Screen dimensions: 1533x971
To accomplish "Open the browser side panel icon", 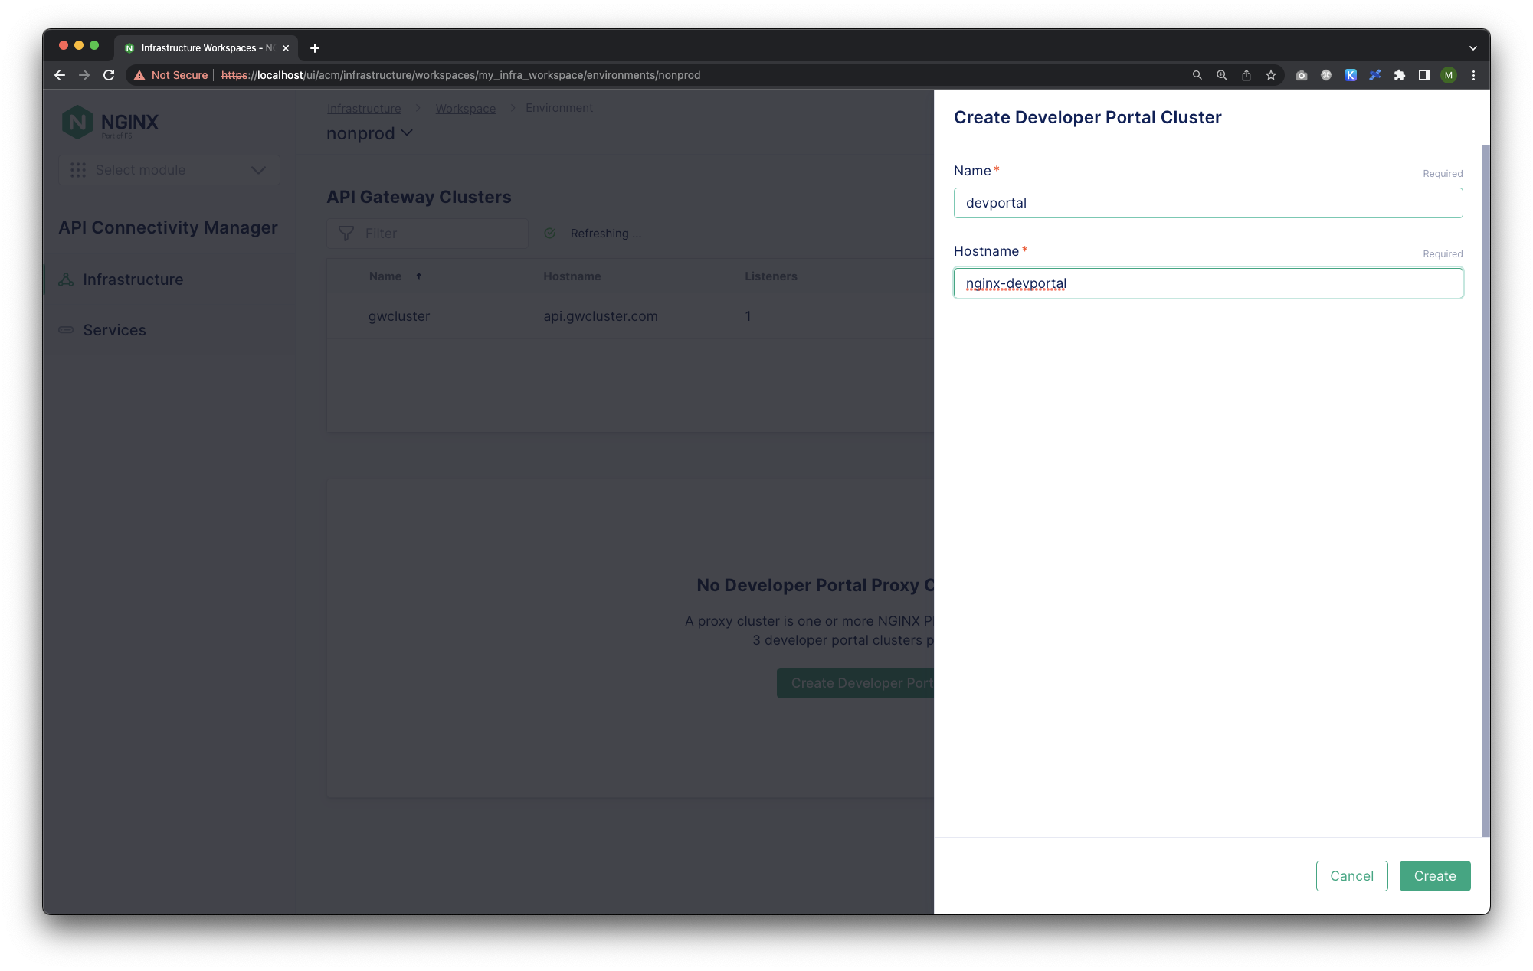I will click(x=1424, y=75).
